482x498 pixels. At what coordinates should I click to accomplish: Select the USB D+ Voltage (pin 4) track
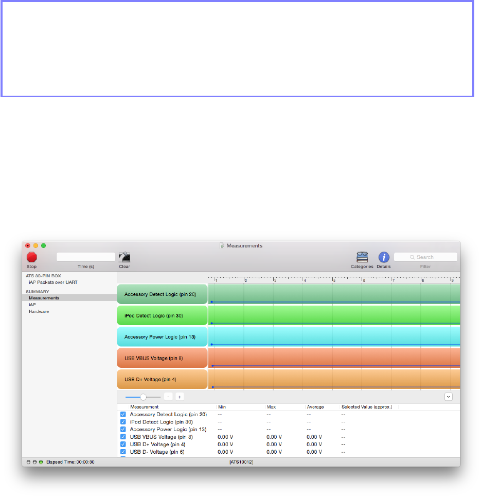pyautogui.click(x=162, y=379)
